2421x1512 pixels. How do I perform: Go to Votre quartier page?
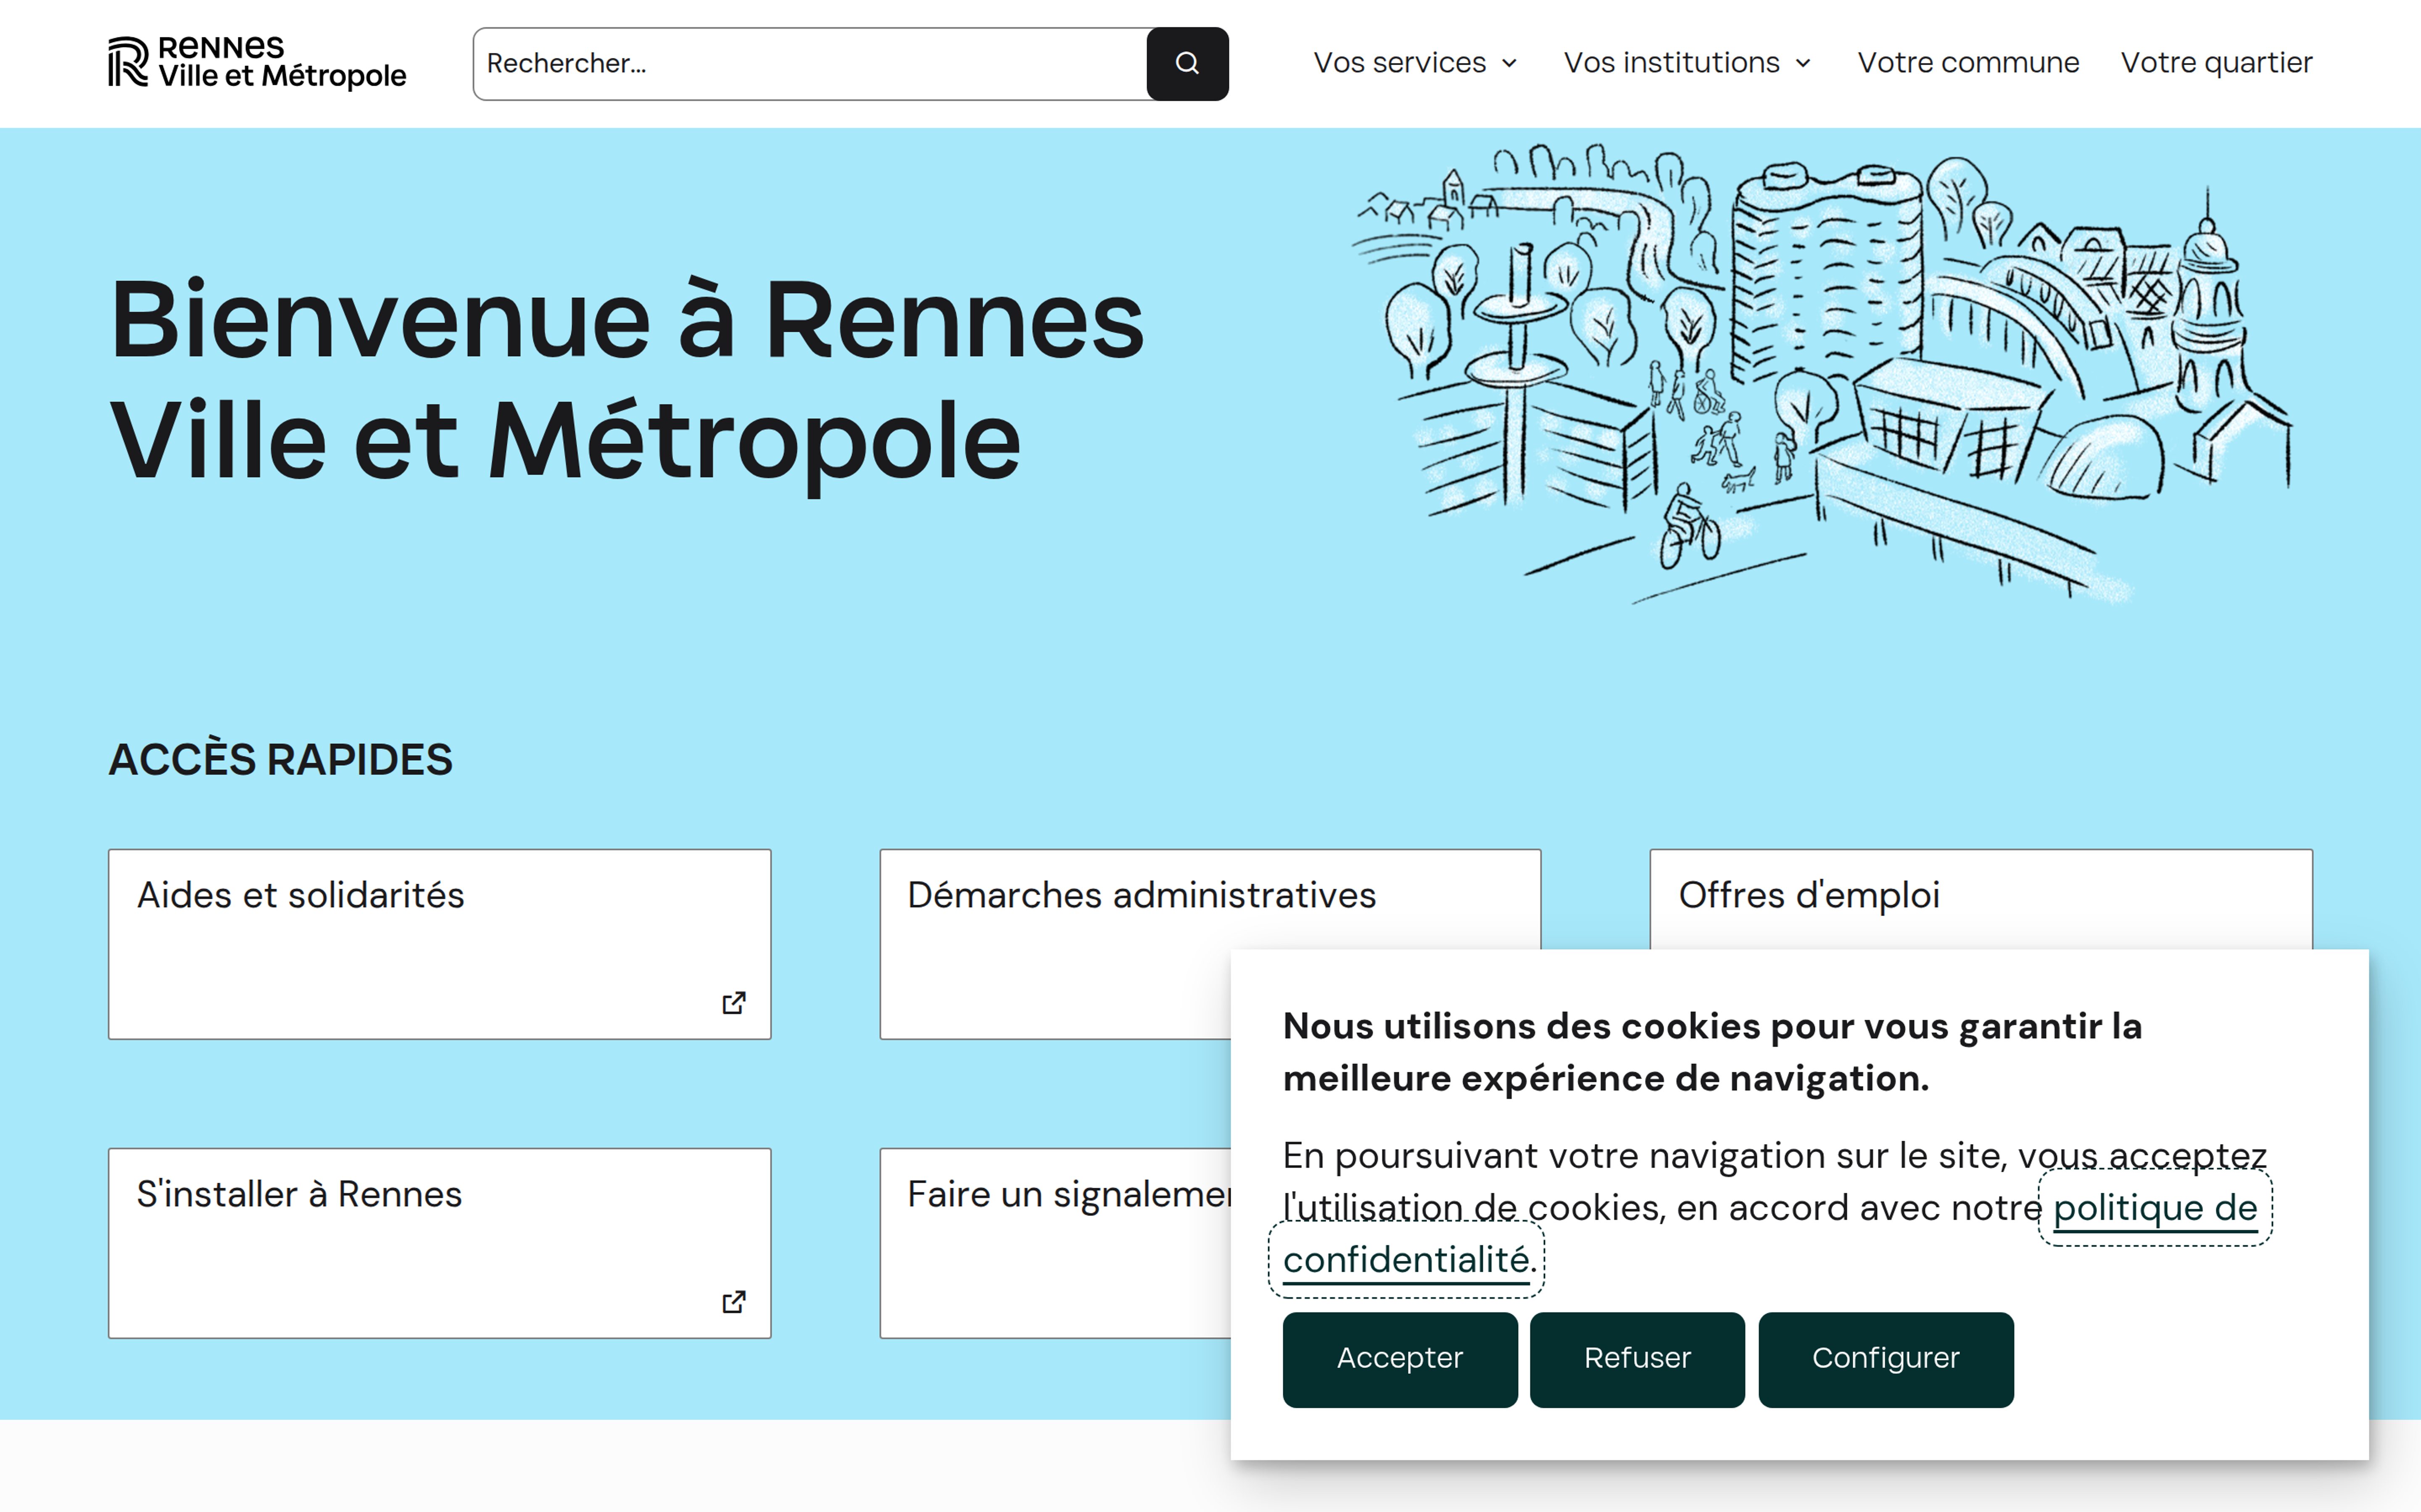click(2216, 63)
